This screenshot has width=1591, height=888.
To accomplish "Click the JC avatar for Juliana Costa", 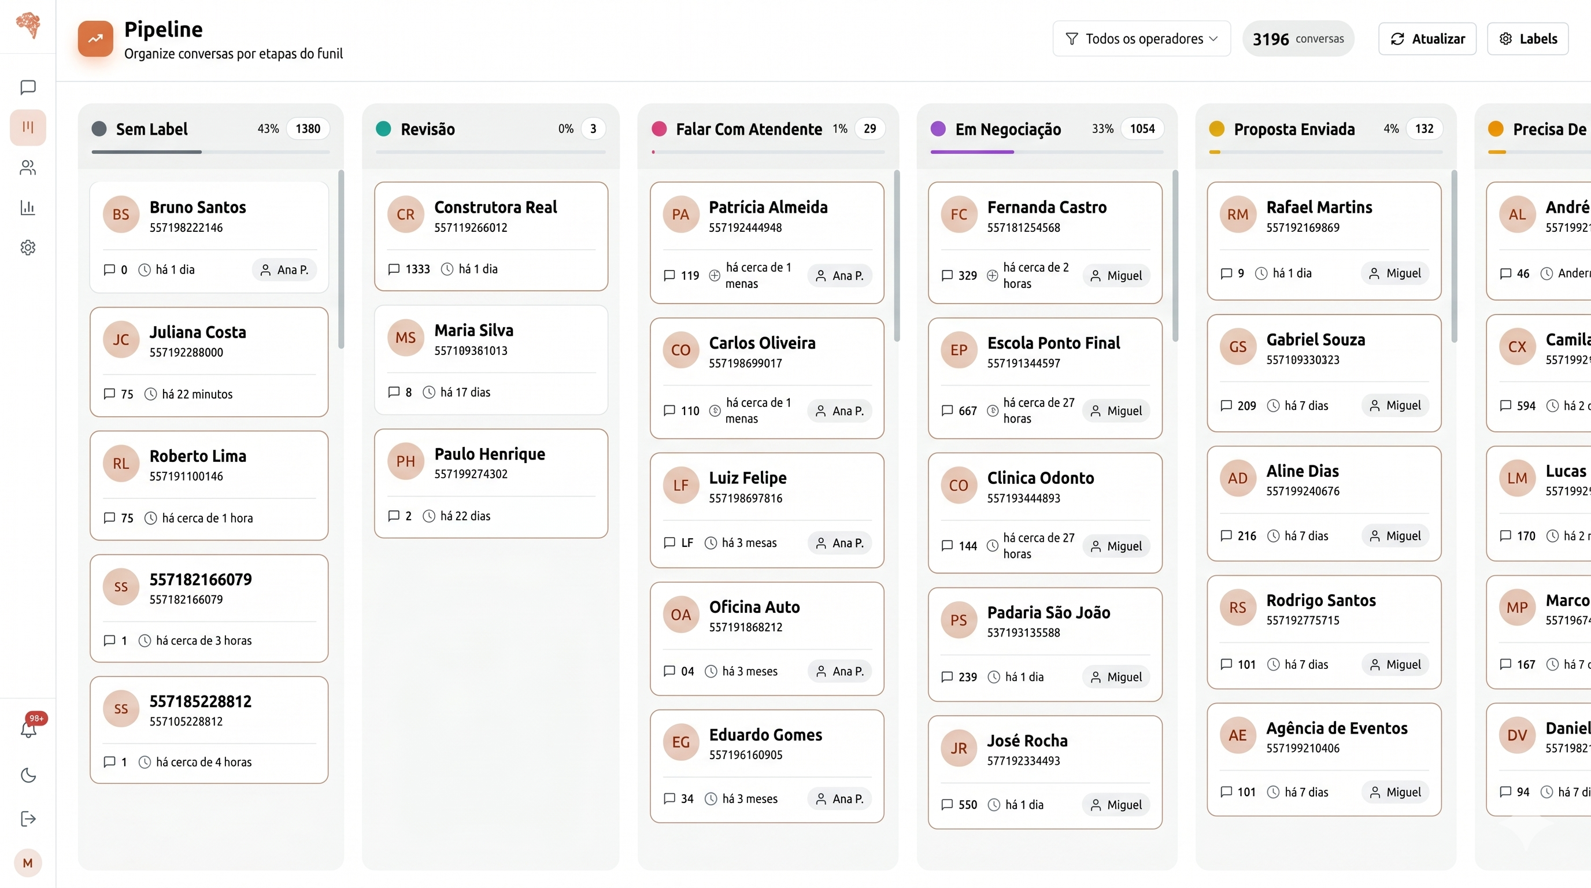I will [121, 339].
